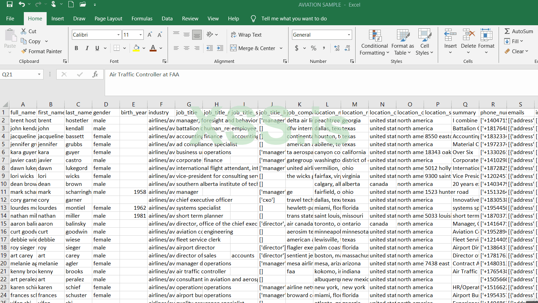Click the Increase Font Size icon
Viewport: 538px width, 303px height.
150,35
